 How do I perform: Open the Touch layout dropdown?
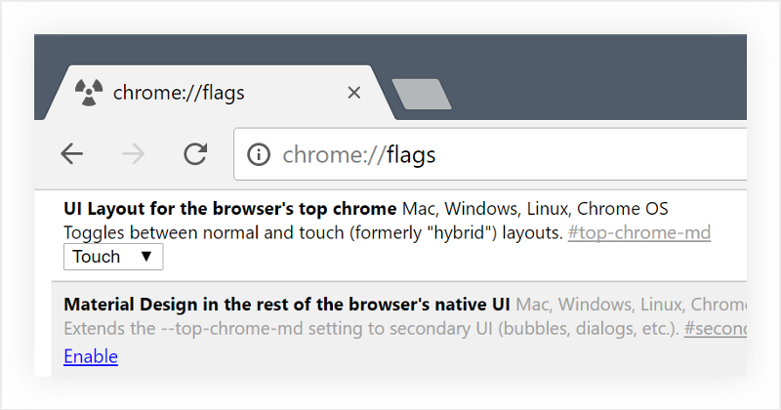point(113,257)
